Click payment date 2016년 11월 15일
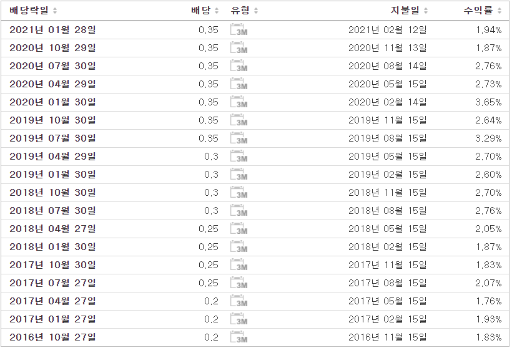Screen dimensions: 512x348 pyautogui.click(x=388, y=337)
